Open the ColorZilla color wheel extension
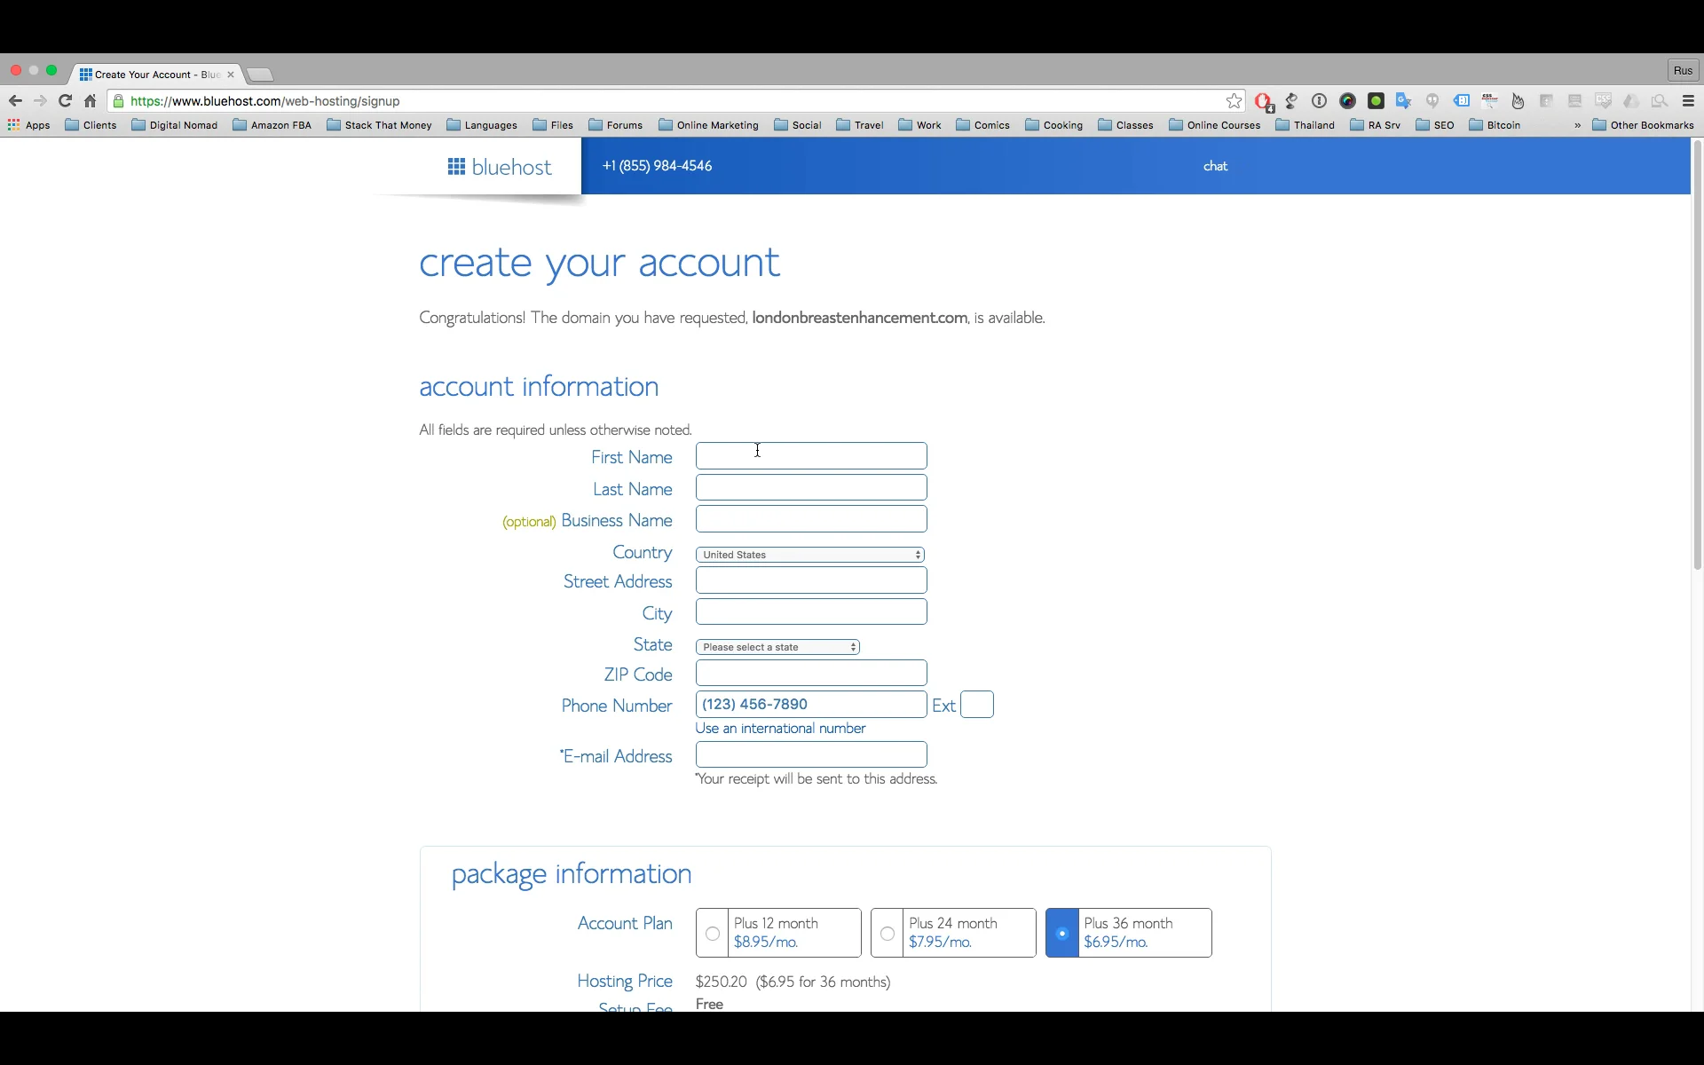Screen dimensions: 1704x1065 pyautogui.click(x=1348, y=100)
